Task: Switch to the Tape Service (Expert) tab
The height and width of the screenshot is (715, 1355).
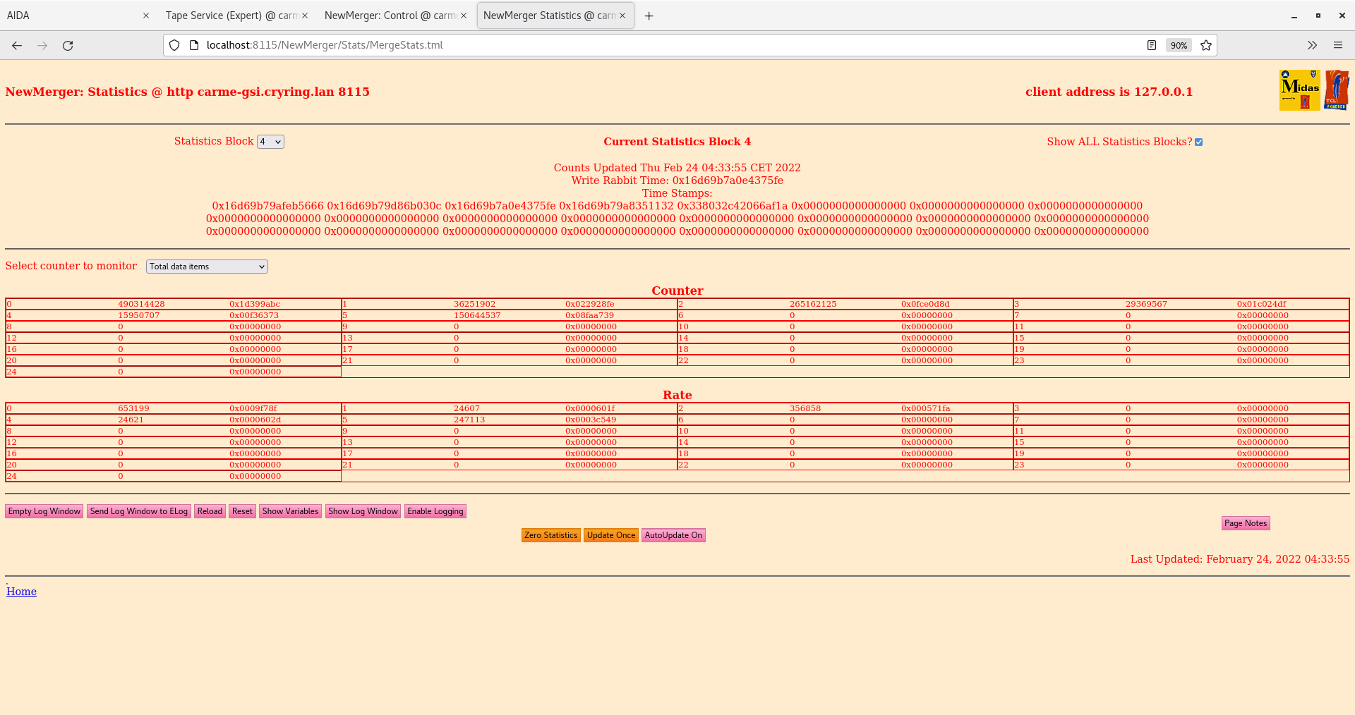Action: [231, 16]
